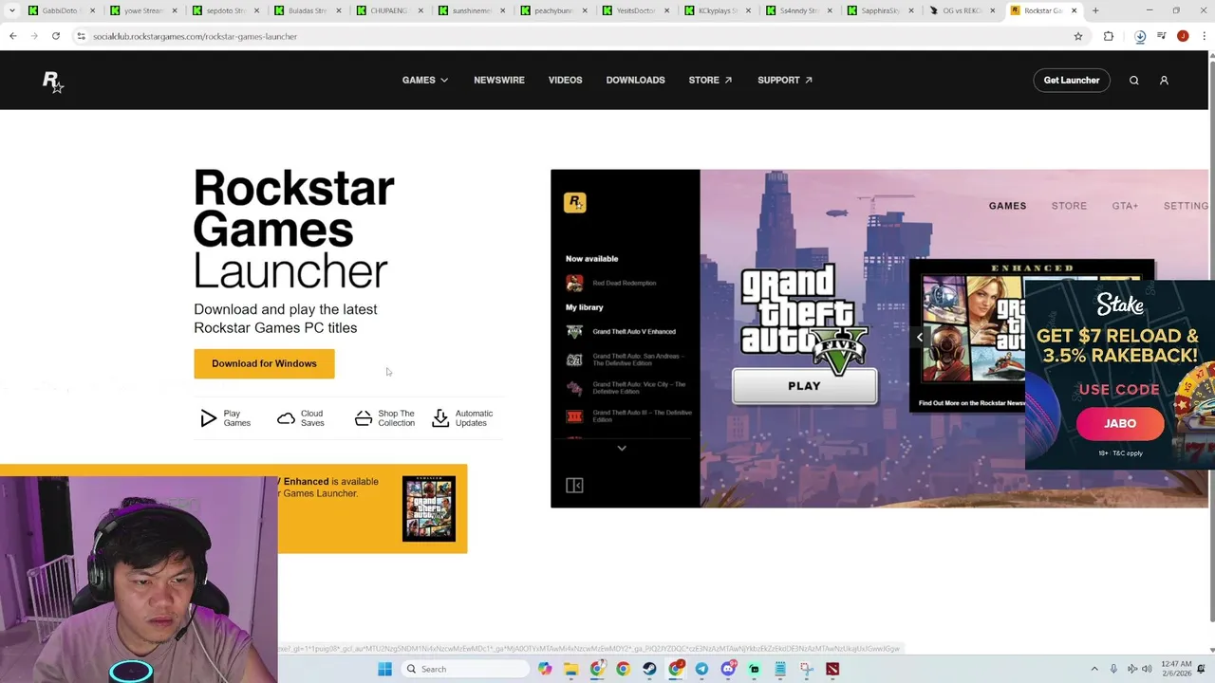This screenshot has width=1215, height=683.
Task: Click the page vertical scrollbar
Action: tap(1211, 341)
